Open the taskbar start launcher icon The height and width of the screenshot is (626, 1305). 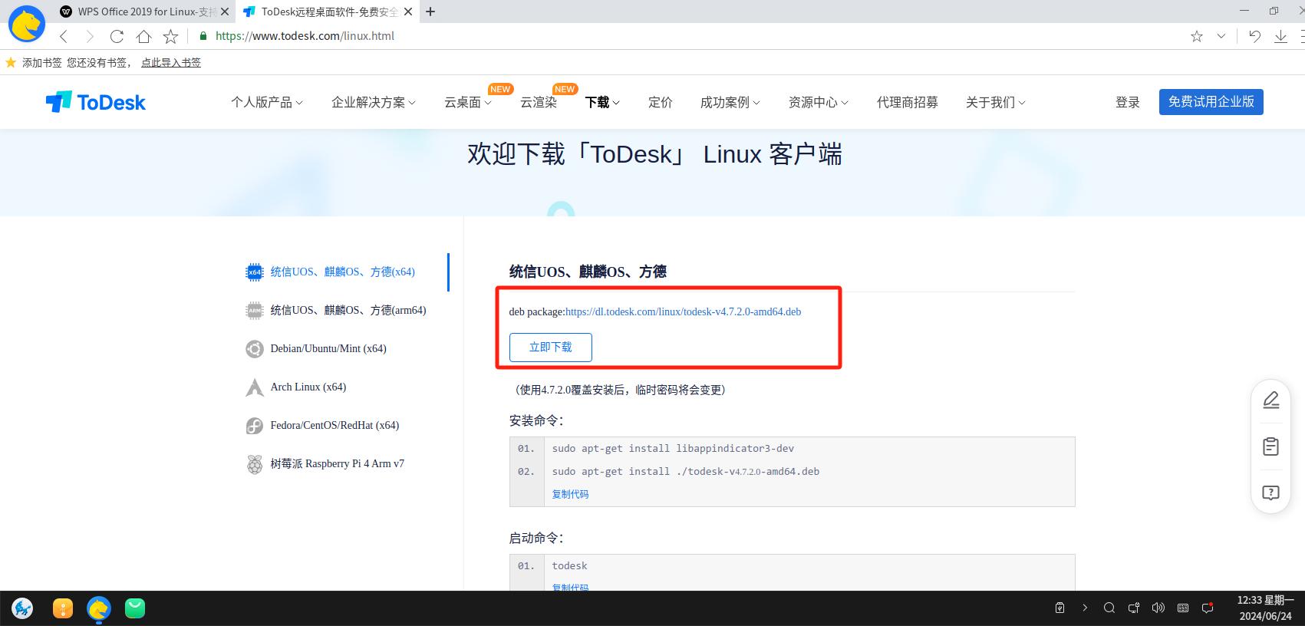pyautogui.click(x=22, y=608)
